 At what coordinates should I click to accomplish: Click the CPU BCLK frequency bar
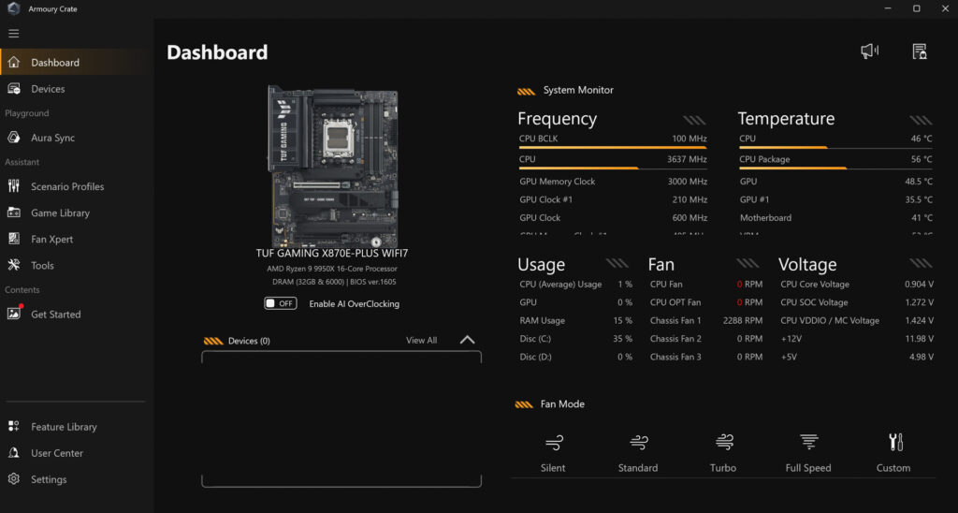pos(612,147)
